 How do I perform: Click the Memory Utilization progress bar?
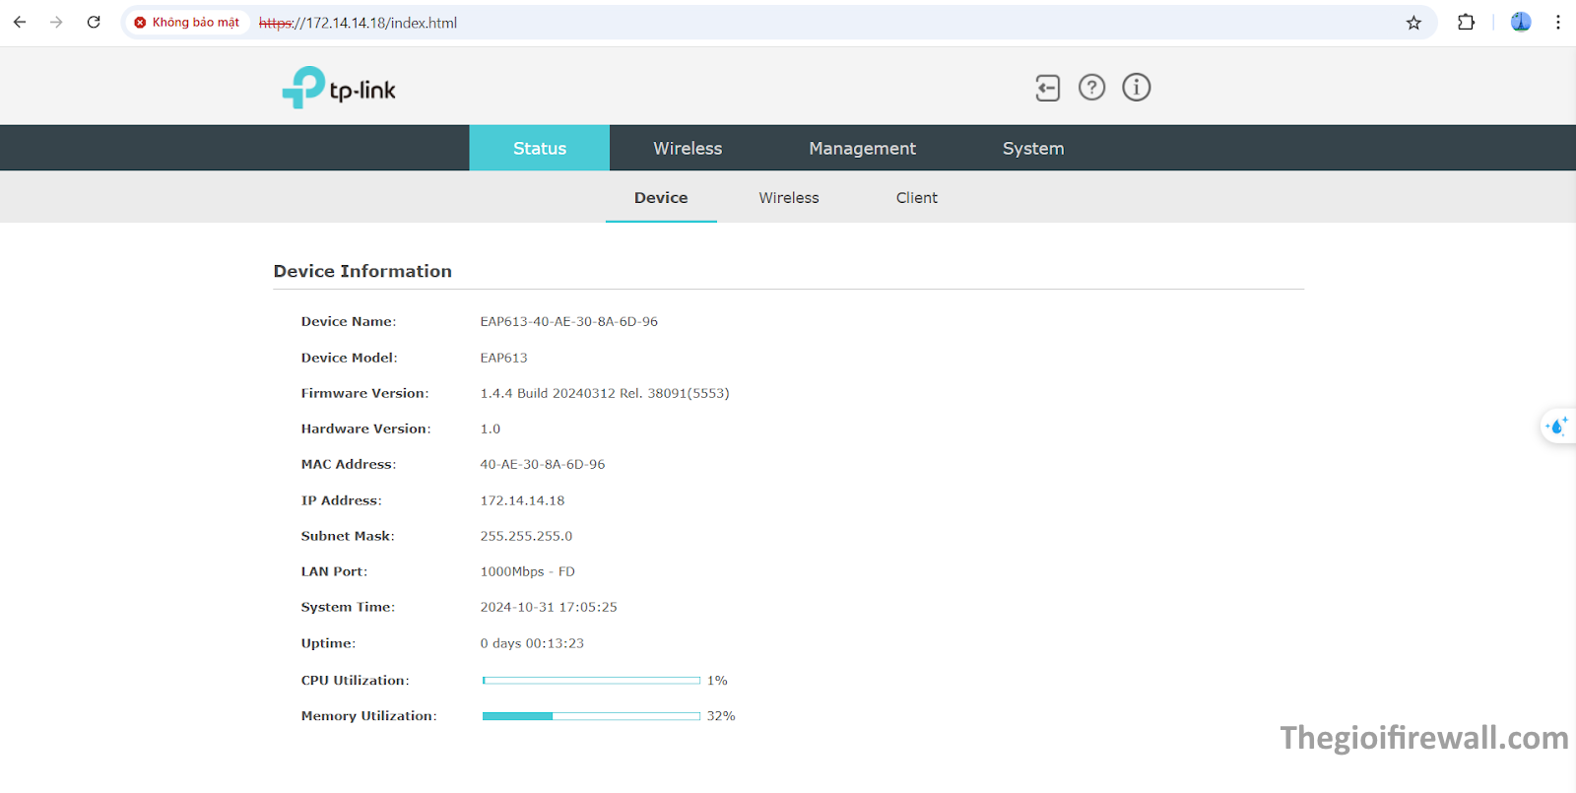pos(591,716)
